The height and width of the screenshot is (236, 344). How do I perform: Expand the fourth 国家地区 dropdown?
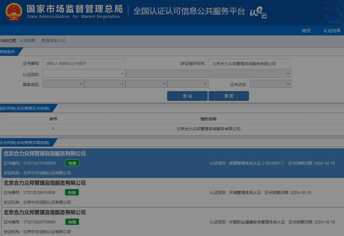click(188, 84)
